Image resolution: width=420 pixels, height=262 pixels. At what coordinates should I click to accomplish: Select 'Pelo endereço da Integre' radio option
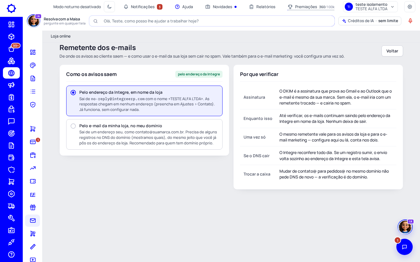pos(73,93)
